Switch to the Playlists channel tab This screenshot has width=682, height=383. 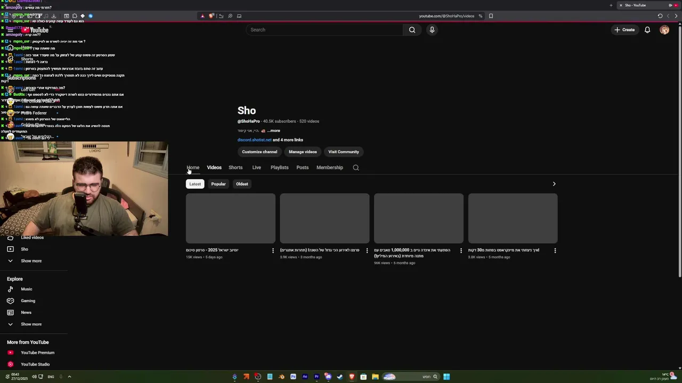279,168
